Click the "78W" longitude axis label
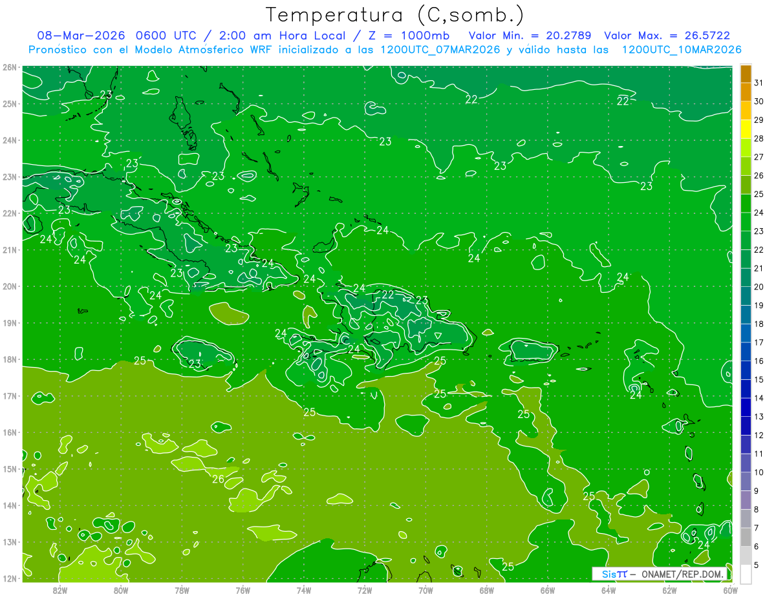The width and height of the screenshot is (776, 599). pyautogui.click(x=182, y=590)
